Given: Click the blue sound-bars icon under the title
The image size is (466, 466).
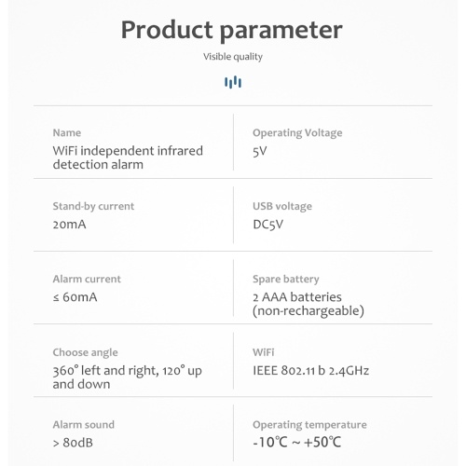Looking at the screenshot, I should pos(233,82).
